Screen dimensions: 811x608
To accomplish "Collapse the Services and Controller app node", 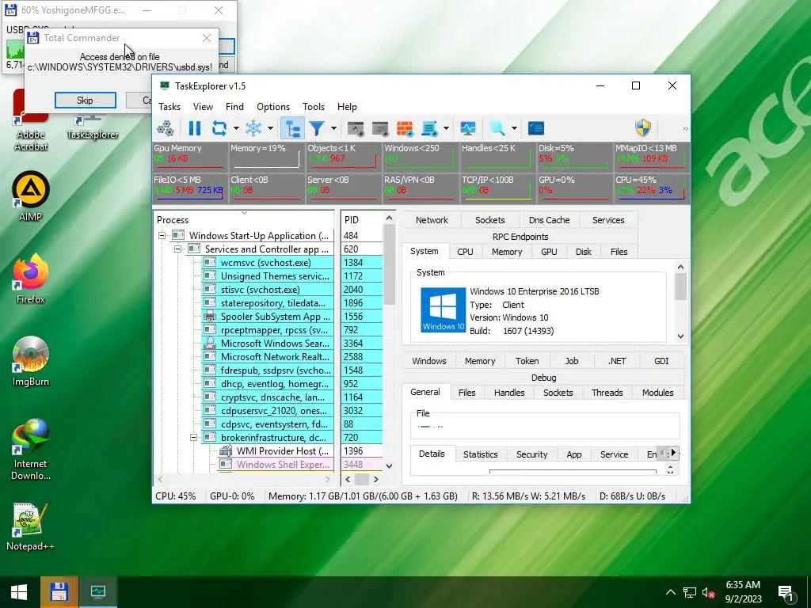I will pos(178,249).
